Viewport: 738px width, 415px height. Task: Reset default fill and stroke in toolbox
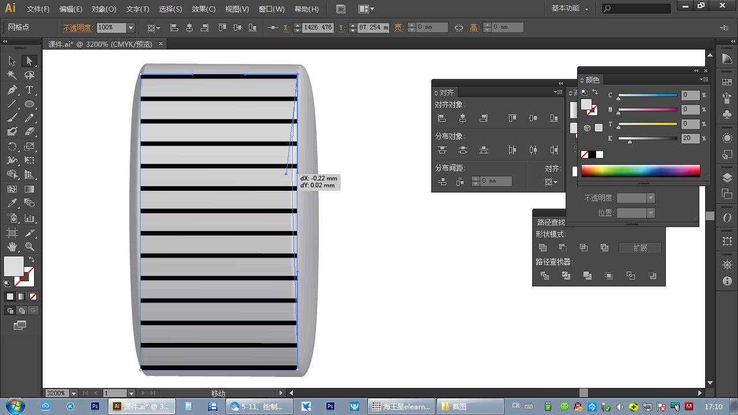7,284
